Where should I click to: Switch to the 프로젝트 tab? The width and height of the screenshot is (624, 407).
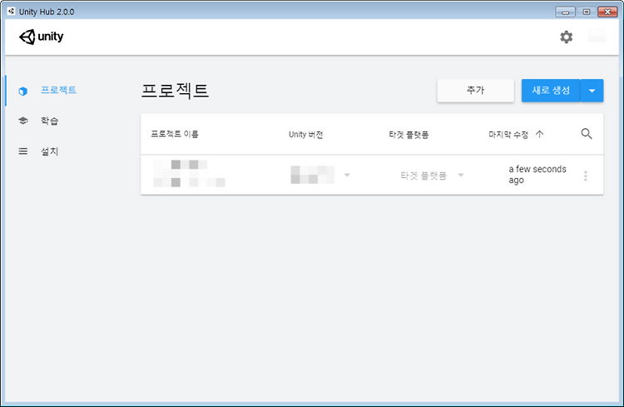(58, 90)
